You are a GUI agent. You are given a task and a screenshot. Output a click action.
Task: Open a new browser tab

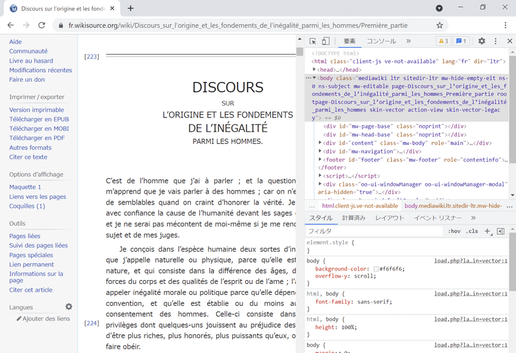click(x=131, y=8)
